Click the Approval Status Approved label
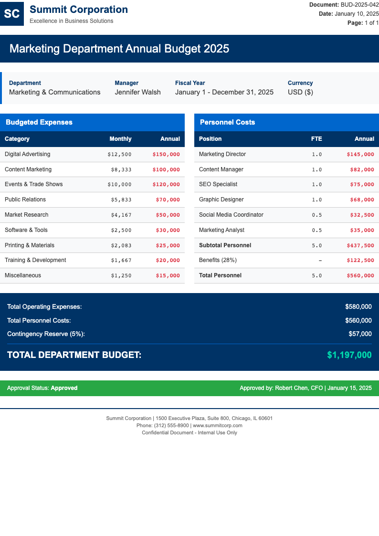The width and height of the screenshot is (379, 536). [x=42, y=388]
